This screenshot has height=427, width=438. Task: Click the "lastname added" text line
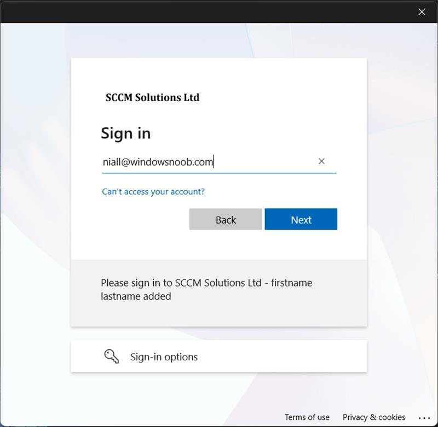(x=136, y=297)
